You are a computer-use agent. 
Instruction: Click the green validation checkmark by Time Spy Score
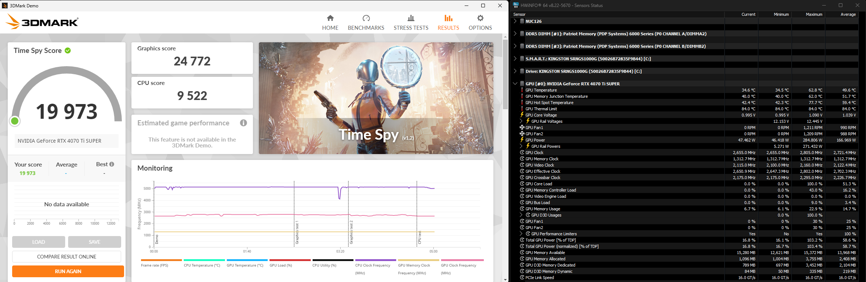pos(68,51)
